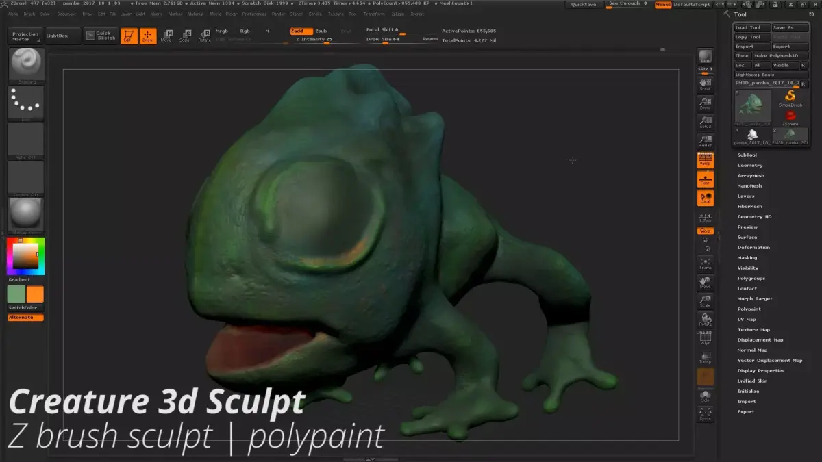The width and height of the screenshot is (822, 462).
Task: Select the SimpleBrush tool
Action: click(790, 98)
